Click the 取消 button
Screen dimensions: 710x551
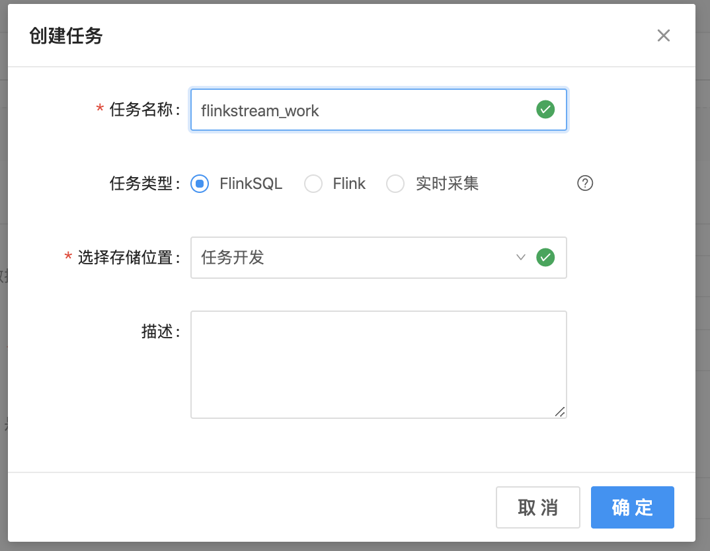tap(538, 507)
